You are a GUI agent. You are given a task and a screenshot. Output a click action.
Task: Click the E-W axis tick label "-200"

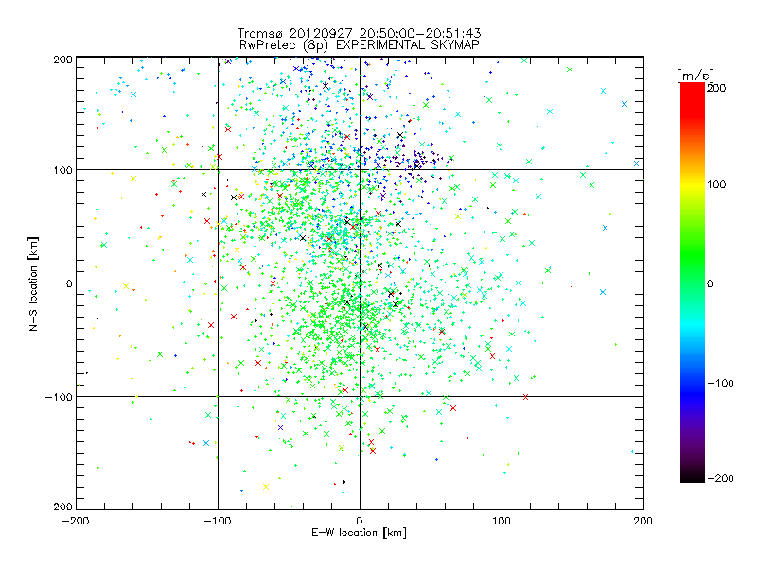pos(76,521)
